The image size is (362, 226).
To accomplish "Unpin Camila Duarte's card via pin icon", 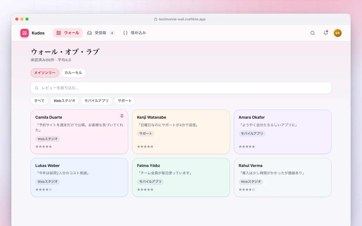I will [x=122, y=116].
